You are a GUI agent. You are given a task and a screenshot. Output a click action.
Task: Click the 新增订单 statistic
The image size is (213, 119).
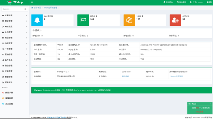click(37, 36)
